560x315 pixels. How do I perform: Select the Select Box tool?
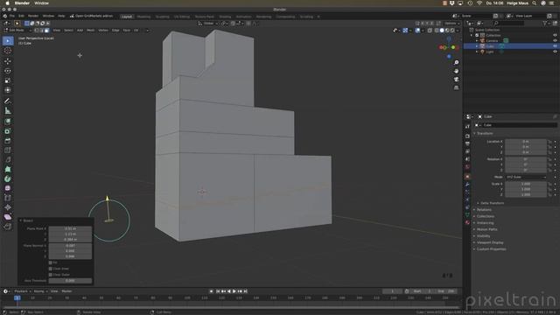pyautogui.click(x=8, y=41)
